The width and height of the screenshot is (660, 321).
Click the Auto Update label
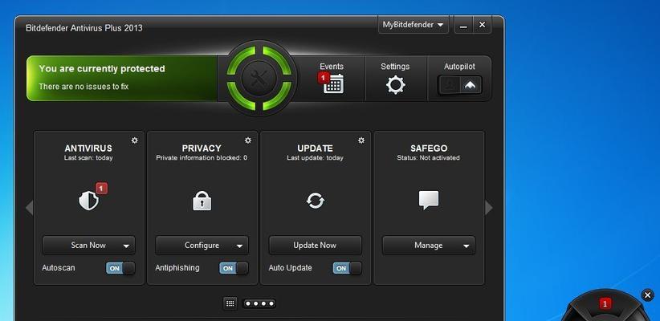pyautogui.click(x=291, y=268)
